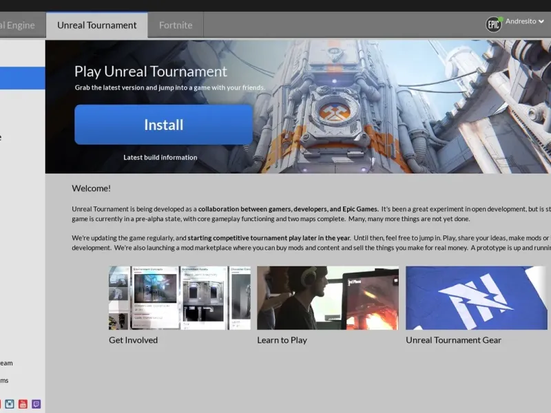Click the Learn to Play caption link
Screen dimensions: 551x413
[282, 340]
